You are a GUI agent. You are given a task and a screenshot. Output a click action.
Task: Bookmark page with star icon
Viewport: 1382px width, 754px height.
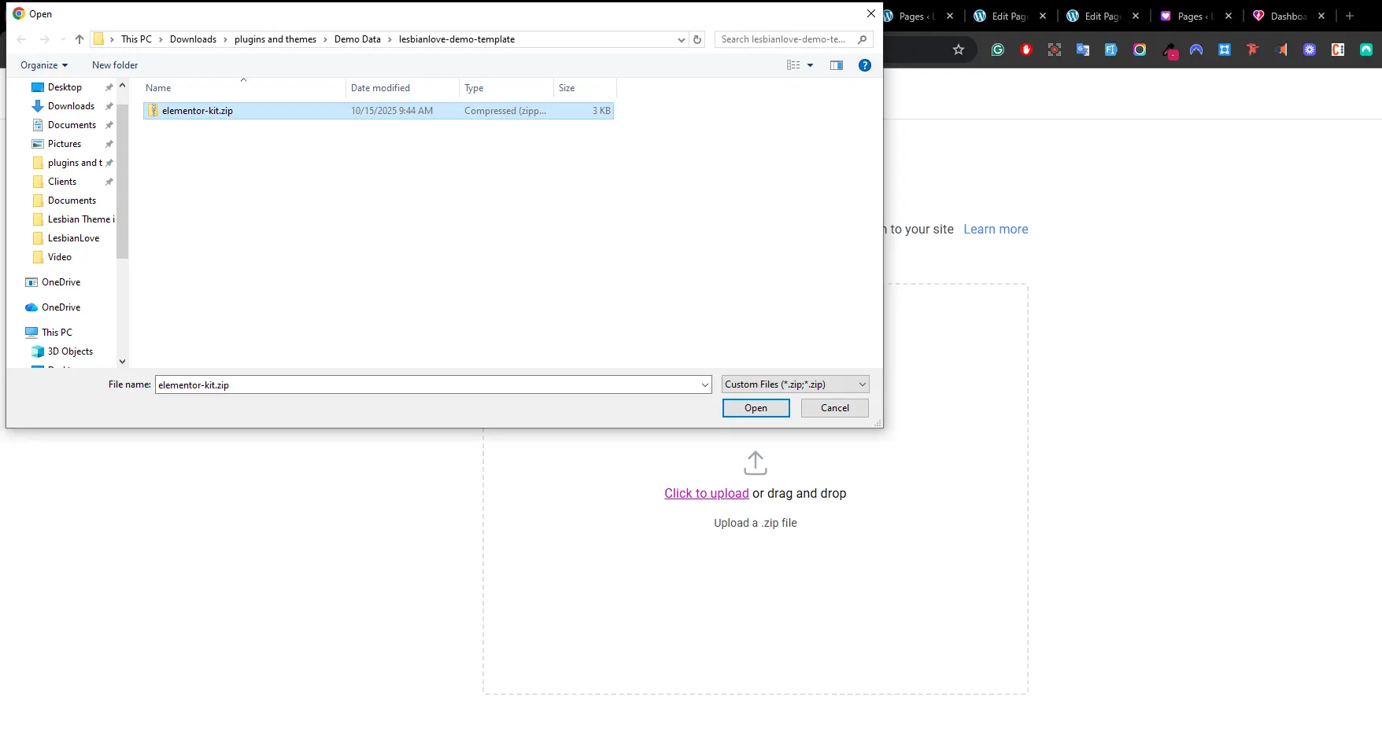click(958, 50)
